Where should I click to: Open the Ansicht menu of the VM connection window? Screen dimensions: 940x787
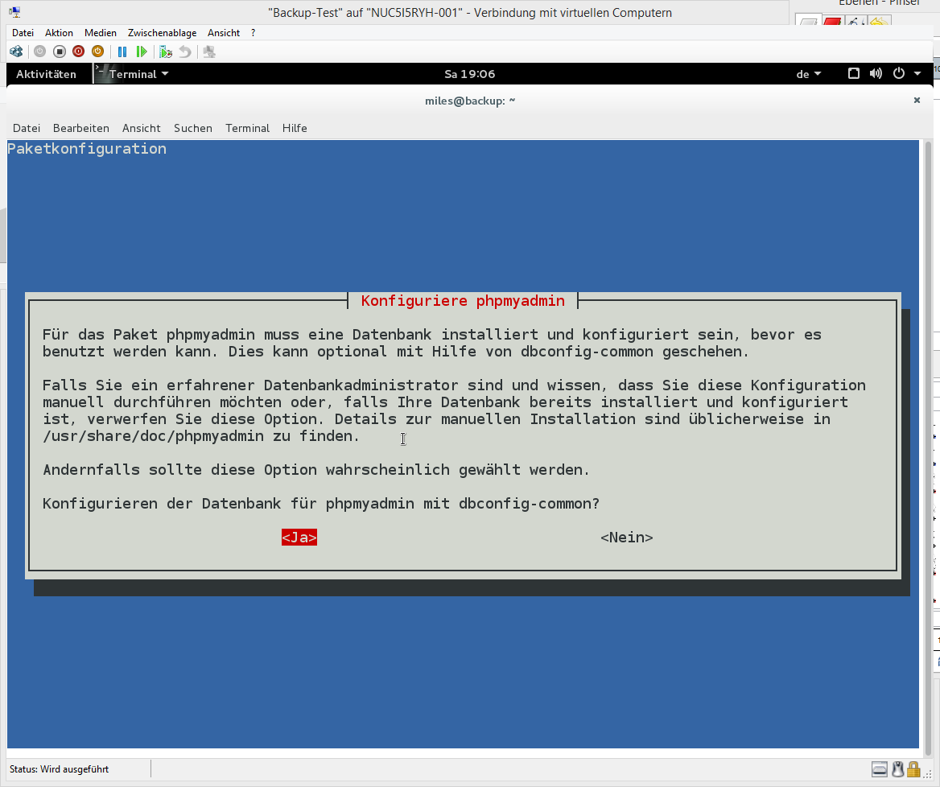(224, 33)
